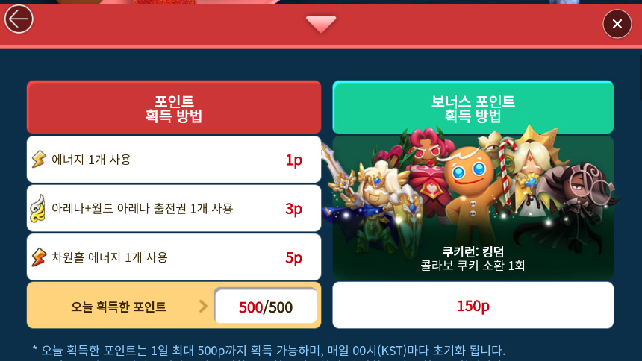This screenshot has height=361, width=642.
Task: Click the CookieRun Kingdom collab banner image
Action: (473, 208)
